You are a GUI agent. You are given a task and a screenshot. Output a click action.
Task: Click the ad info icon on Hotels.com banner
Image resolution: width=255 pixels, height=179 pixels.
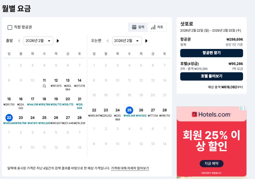(x=241, y=108)
